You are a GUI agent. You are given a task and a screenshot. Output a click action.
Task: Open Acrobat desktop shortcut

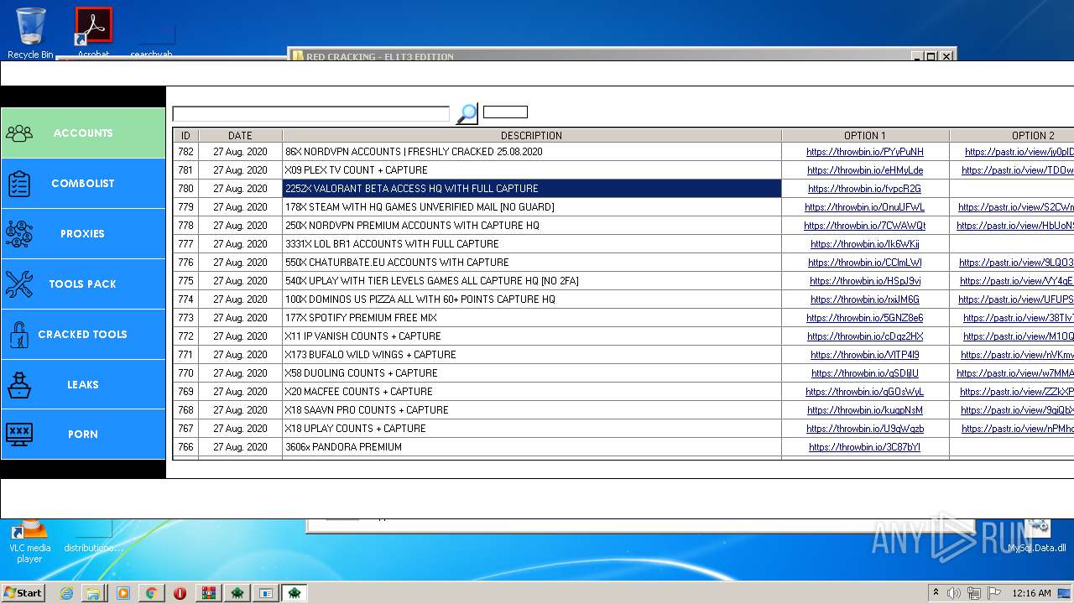(93, 34)
